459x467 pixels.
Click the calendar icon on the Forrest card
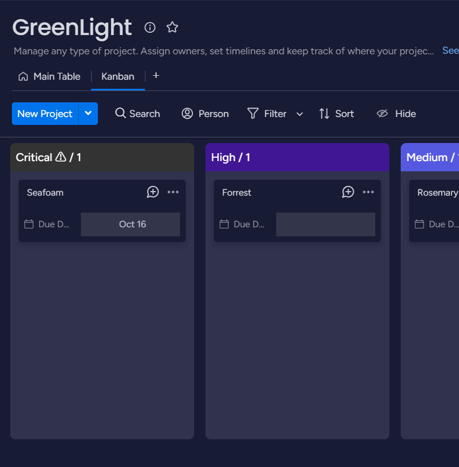click(x=224, y=224)
